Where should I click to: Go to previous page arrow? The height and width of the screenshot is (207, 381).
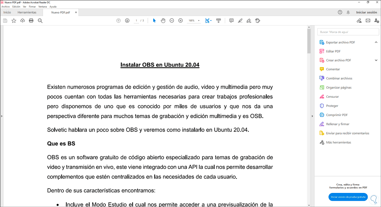pyautogui.click(x=118, y=21)
